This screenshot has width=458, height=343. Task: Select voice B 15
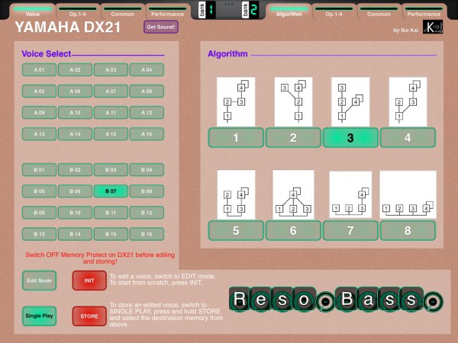[111, 234]
